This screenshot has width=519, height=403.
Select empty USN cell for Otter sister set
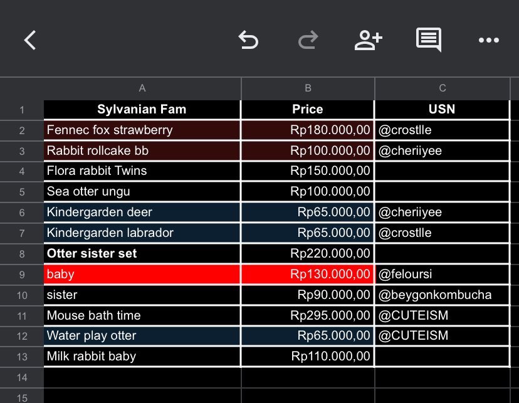point(442,253)
